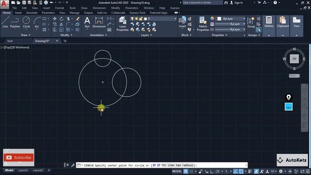Click the layer color swatch in layer dropdown
Viewport: 311px width, 175px height.
click(x=145, y=19)
